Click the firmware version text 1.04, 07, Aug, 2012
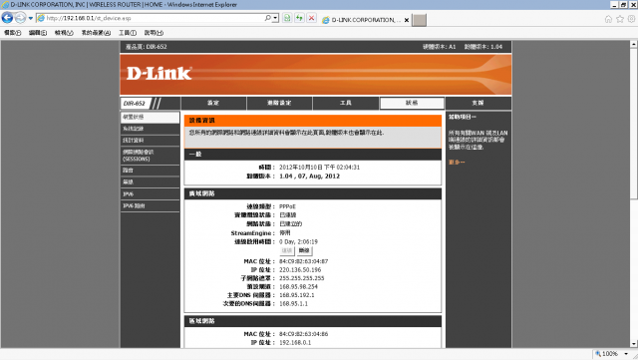The image size is (638, 360). (310, 177)
